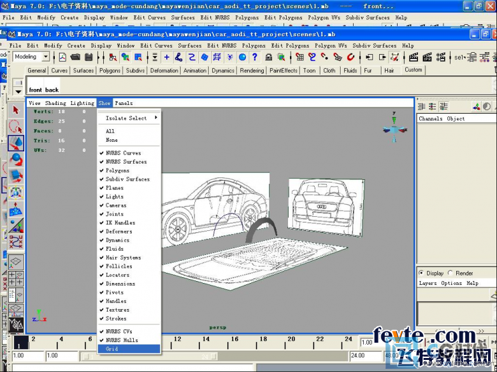Click Make Live red magnet icon

(350, 57)
